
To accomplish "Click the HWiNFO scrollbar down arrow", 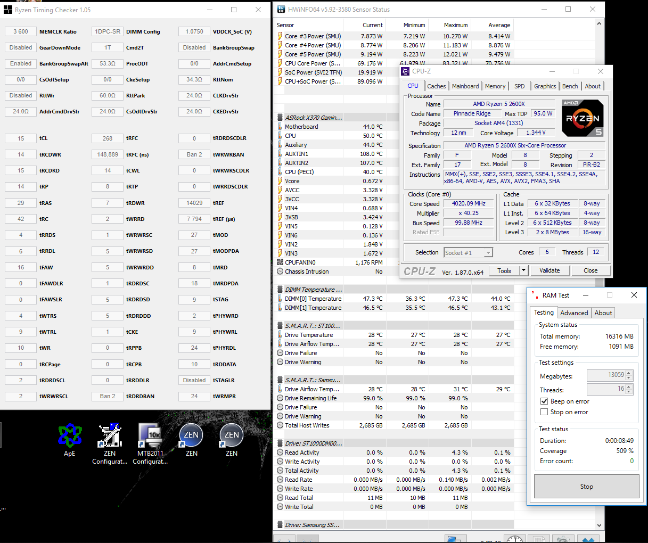I will (599, 525).
